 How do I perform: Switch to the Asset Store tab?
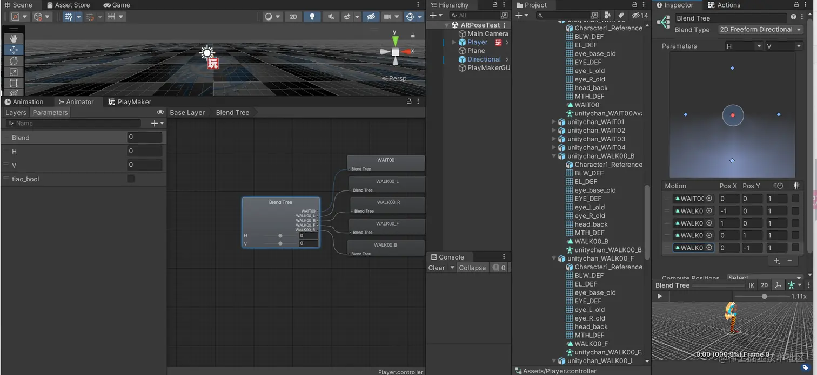[68, 5]
